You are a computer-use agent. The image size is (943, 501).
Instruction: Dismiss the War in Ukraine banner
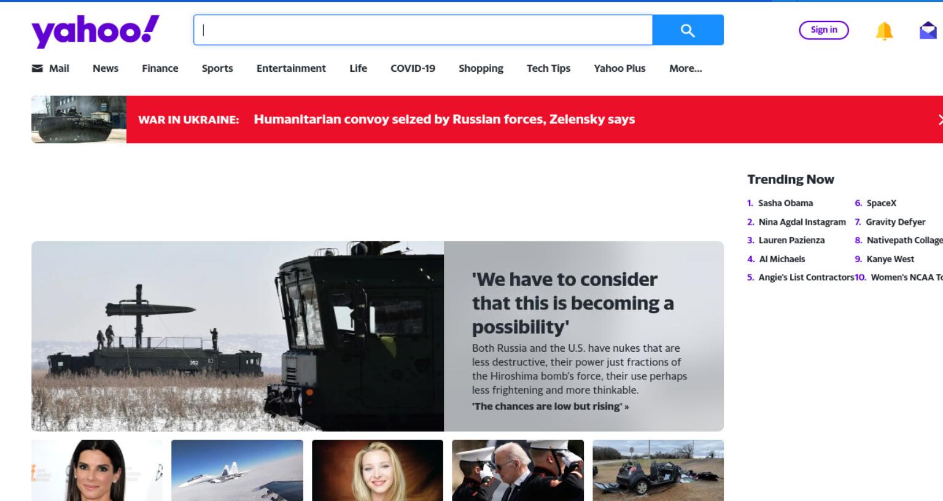tap(939, 120)
